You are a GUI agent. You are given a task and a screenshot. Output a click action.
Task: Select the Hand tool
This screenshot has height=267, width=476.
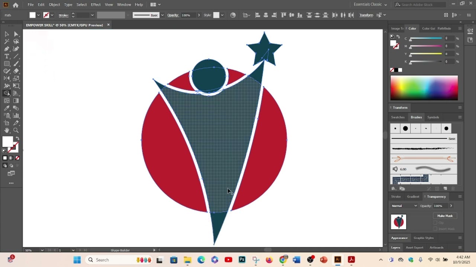coord(7,131)
